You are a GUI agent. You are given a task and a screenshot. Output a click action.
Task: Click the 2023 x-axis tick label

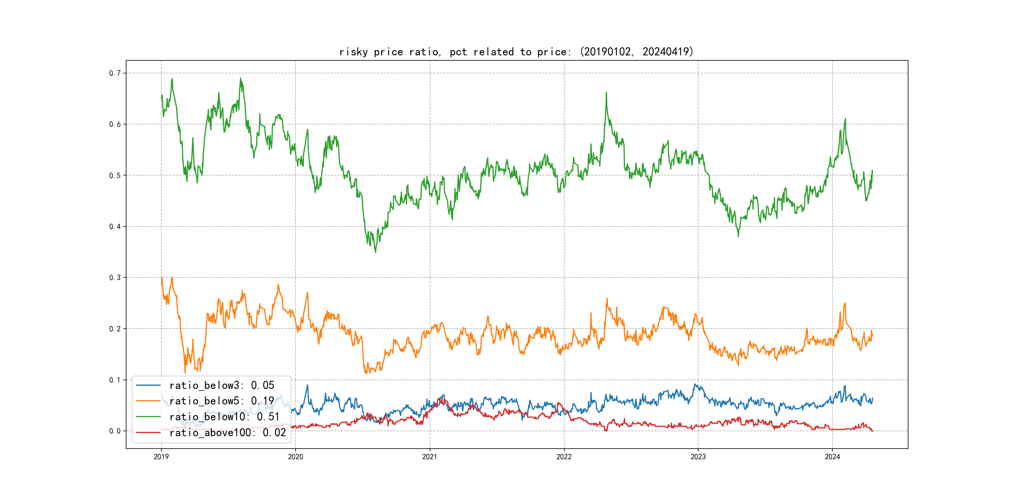(698, 457)
